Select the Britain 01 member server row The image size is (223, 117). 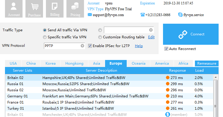[109, 114]
